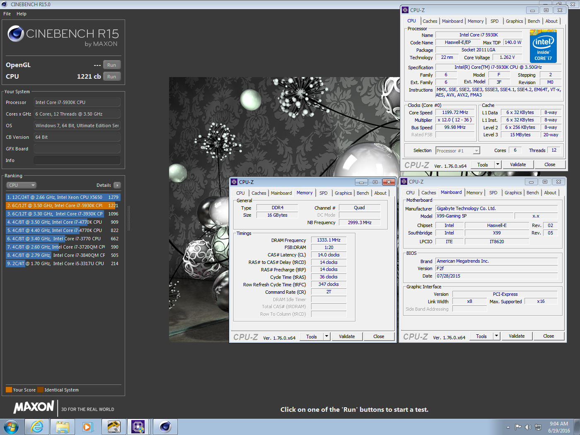This screenshot has width=580, height=435.
Task: Click the empty GFX Board field
Action: click(x=77, y=149)
